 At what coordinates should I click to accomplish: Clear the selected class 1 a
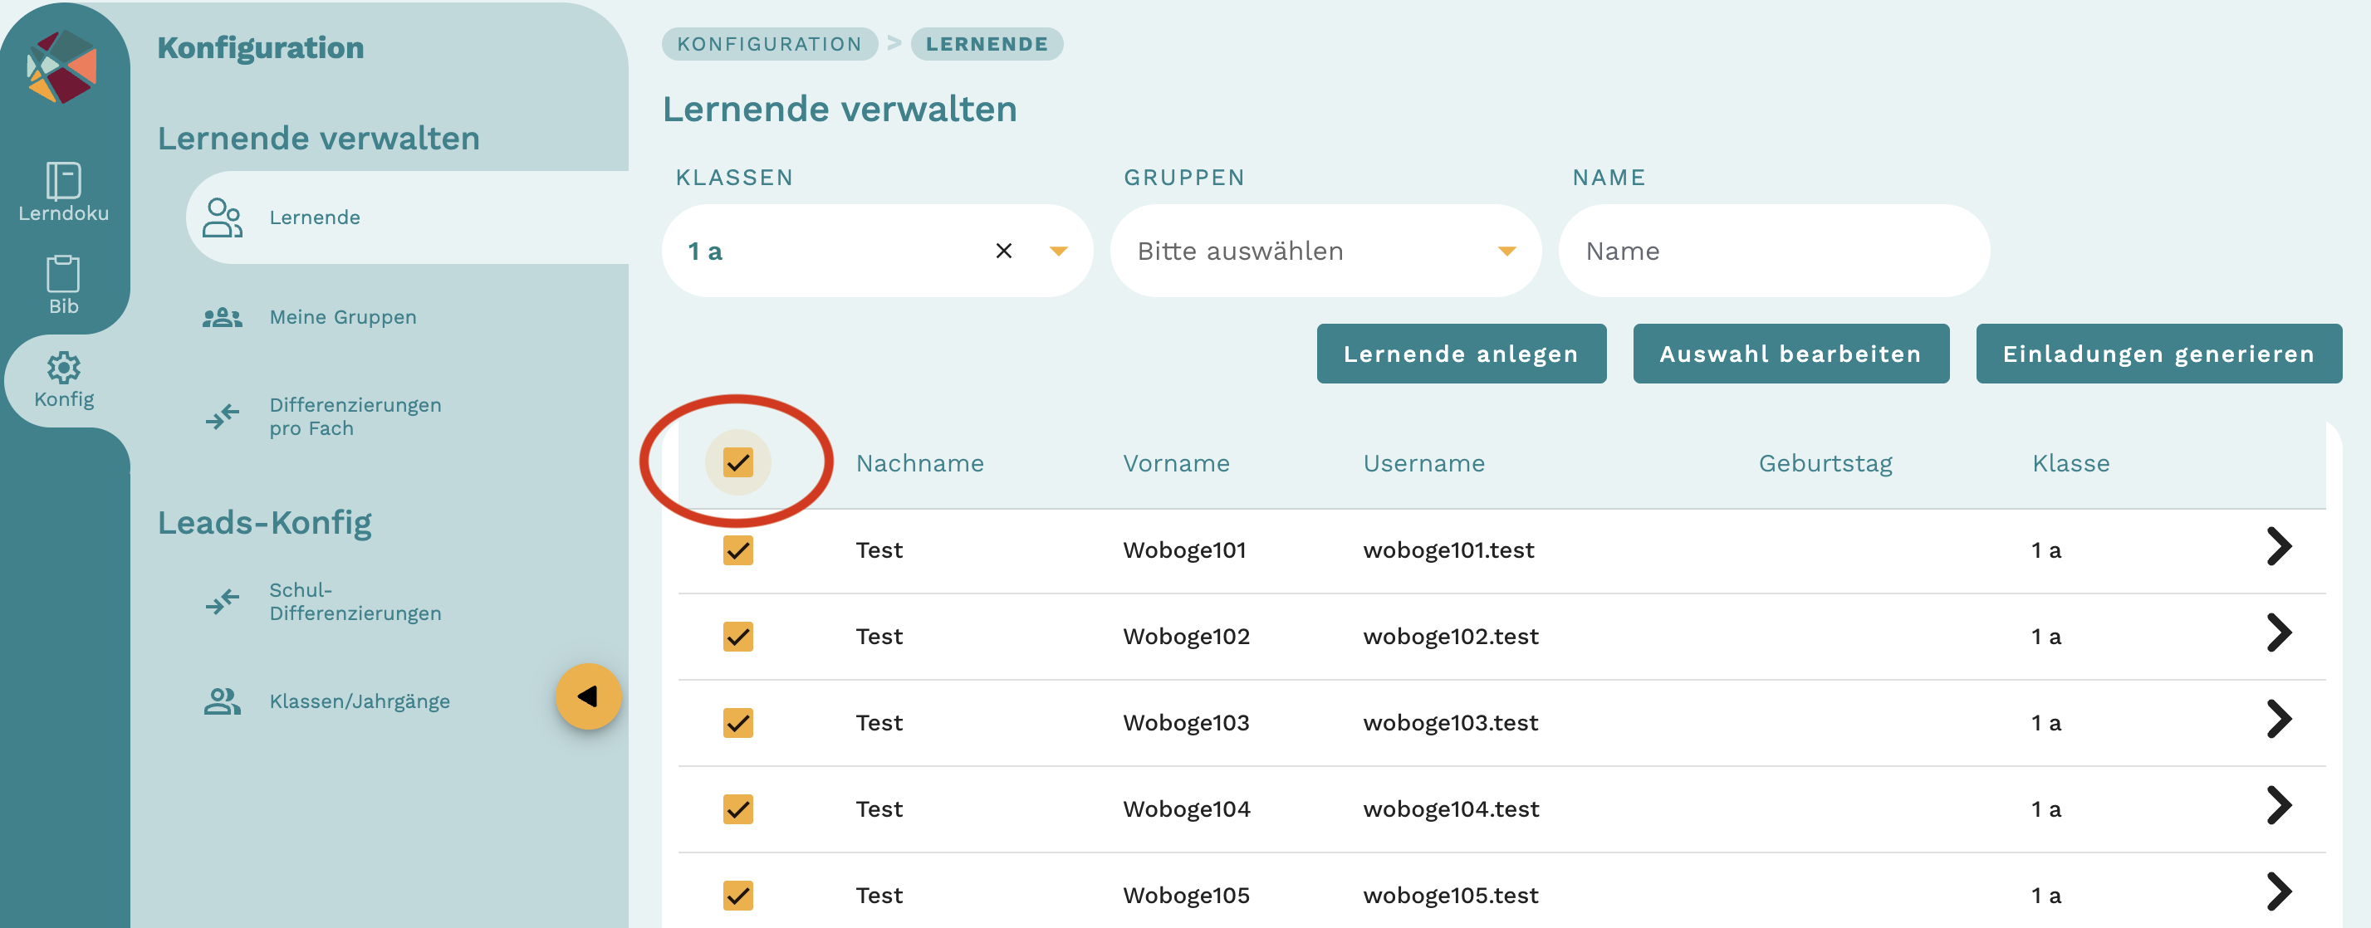tap(1003, 251)
